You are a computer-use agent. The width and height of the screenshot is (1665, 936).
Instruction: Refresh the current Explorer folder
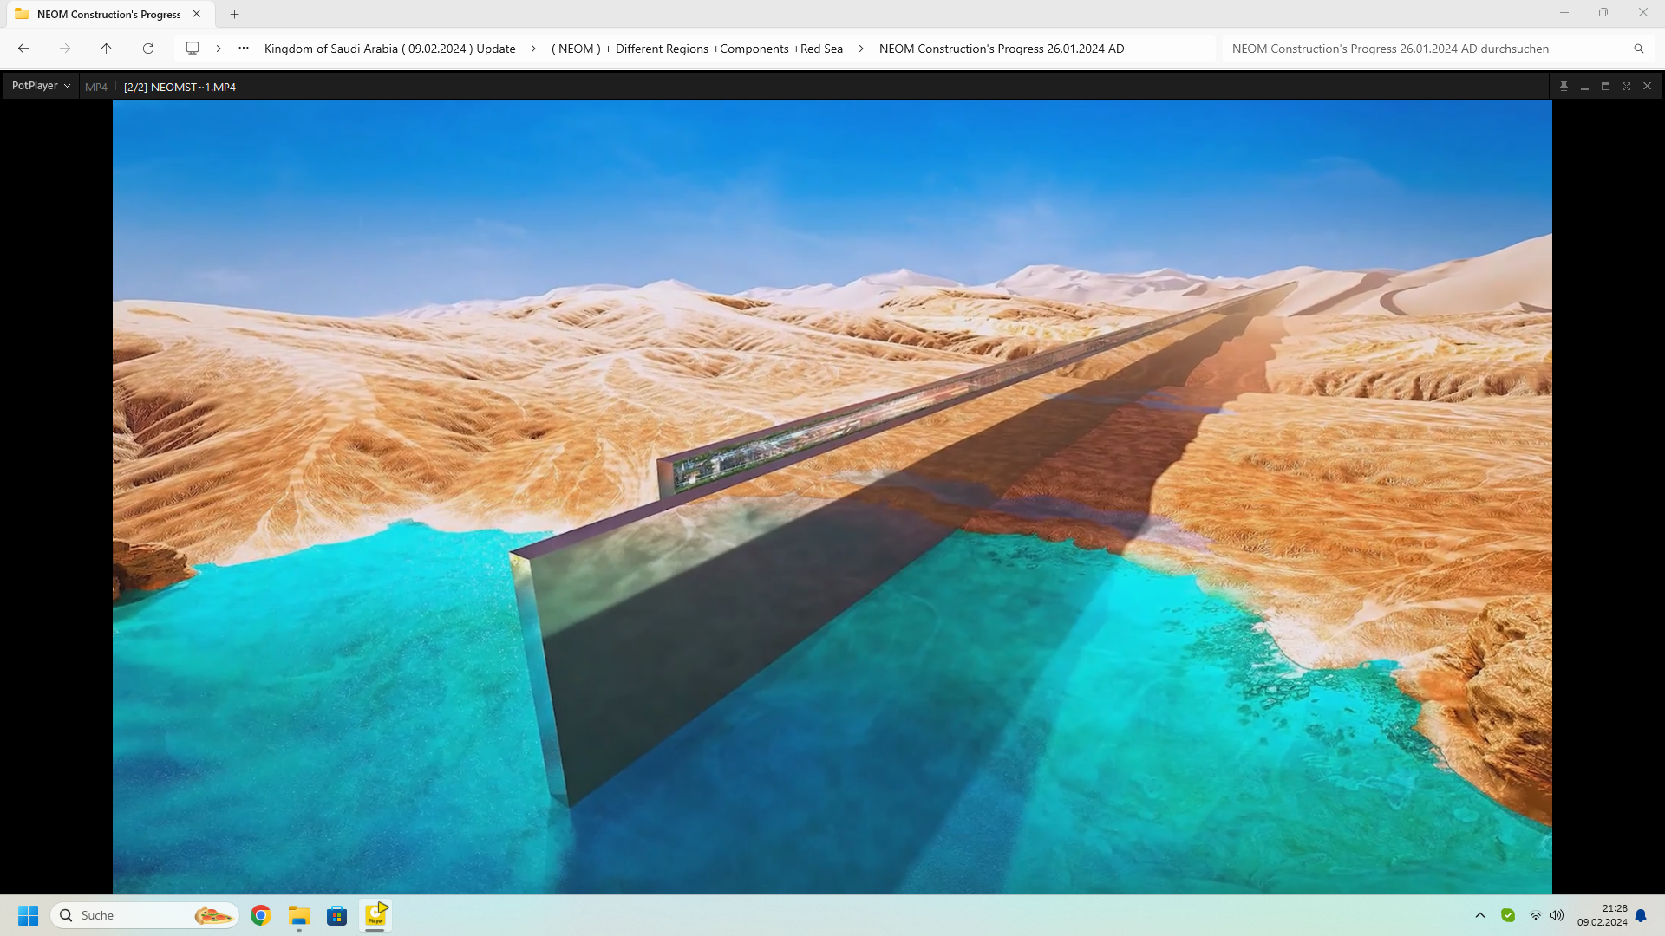148,49
